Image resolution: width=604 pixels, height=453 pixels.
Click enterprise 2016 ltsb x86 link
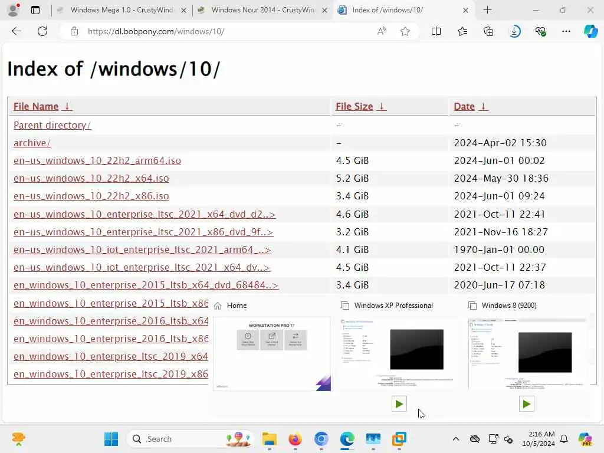[111, 339]
